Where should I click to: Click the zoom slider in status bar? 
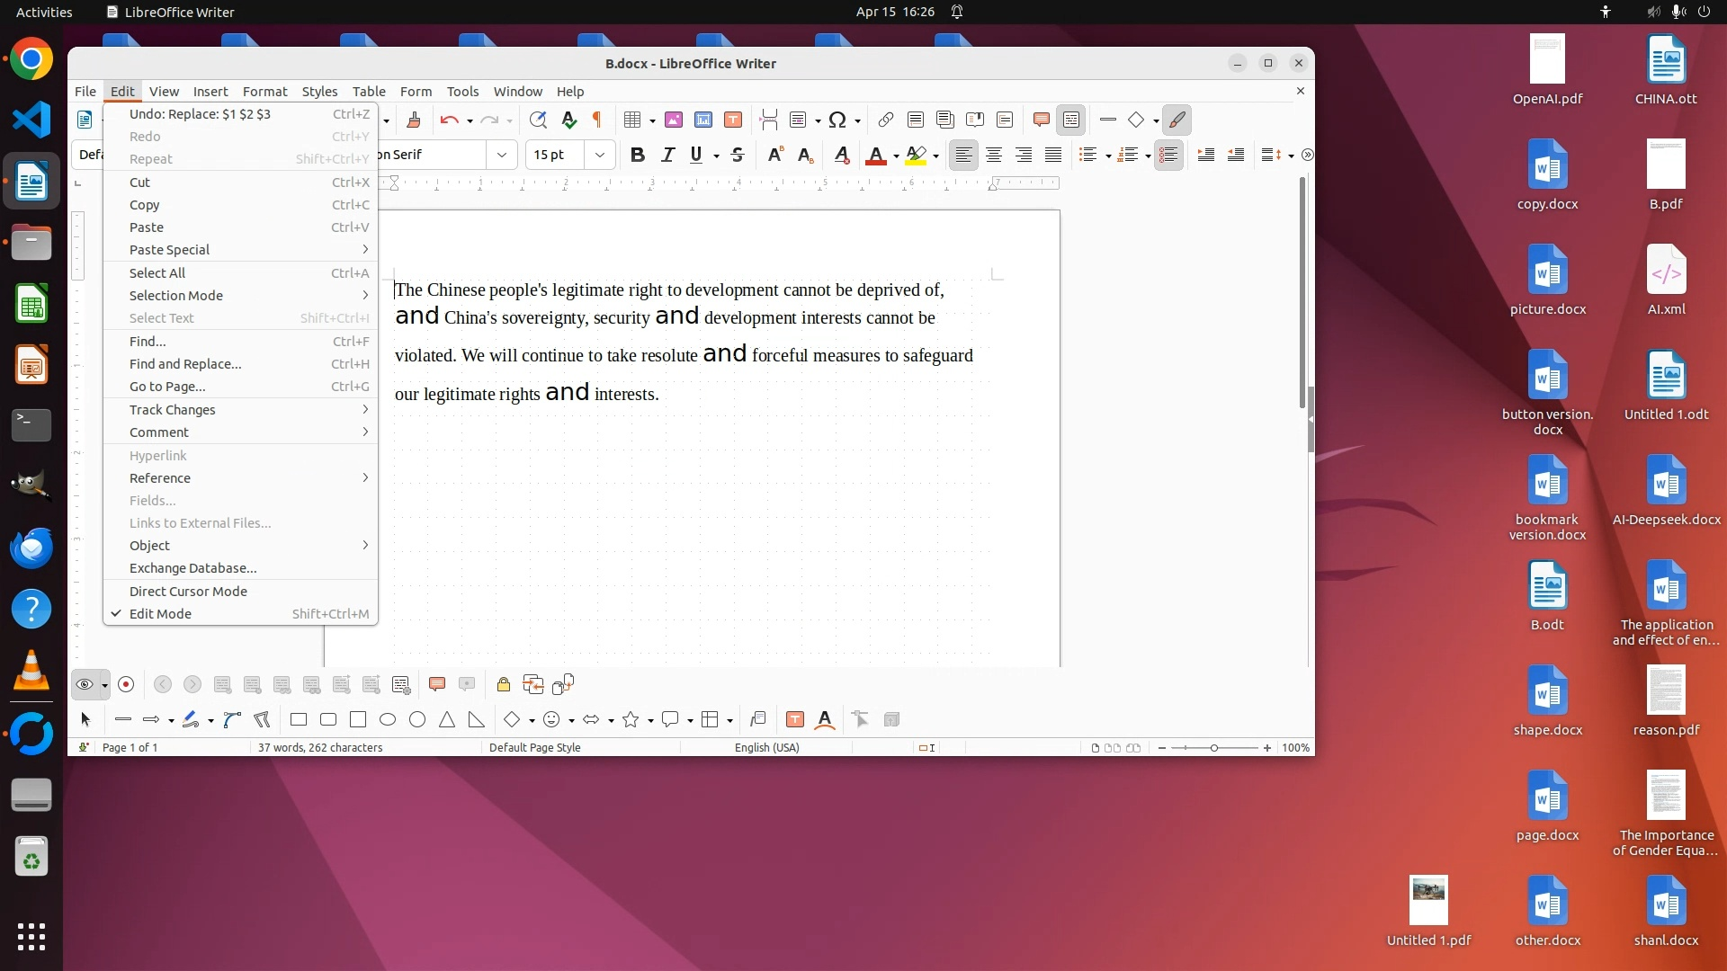coord(1213,748)
